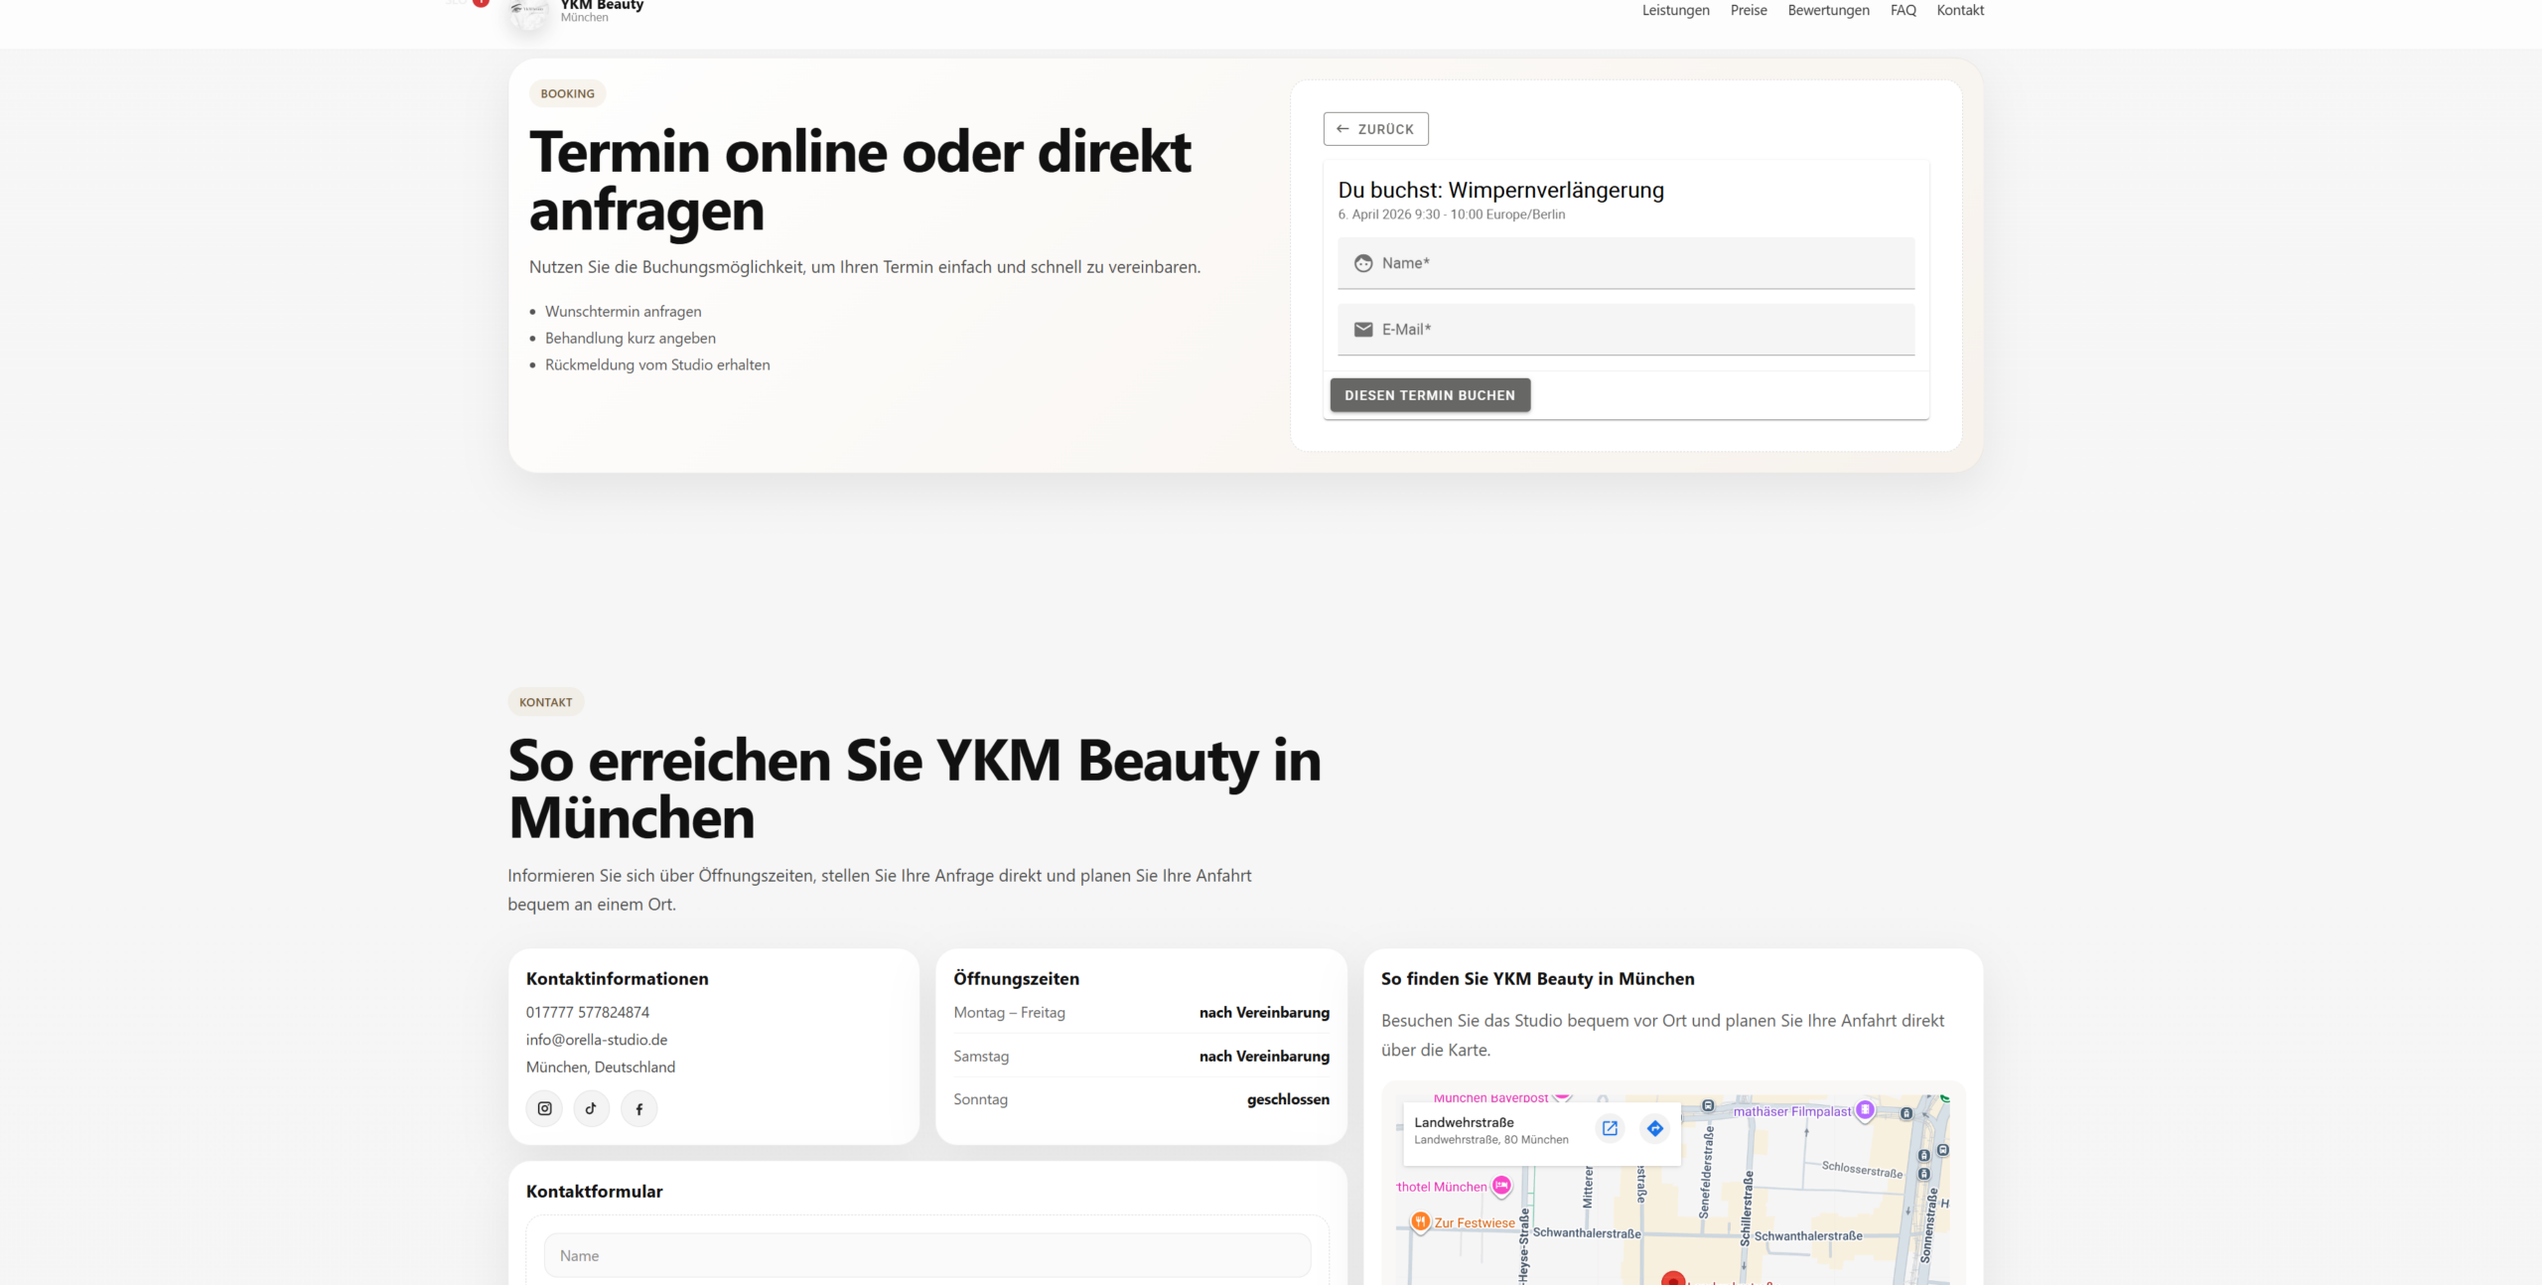Open the TikTok social icon
This screenshot has width=2542, height=1285.
[x=591, y=1108]
